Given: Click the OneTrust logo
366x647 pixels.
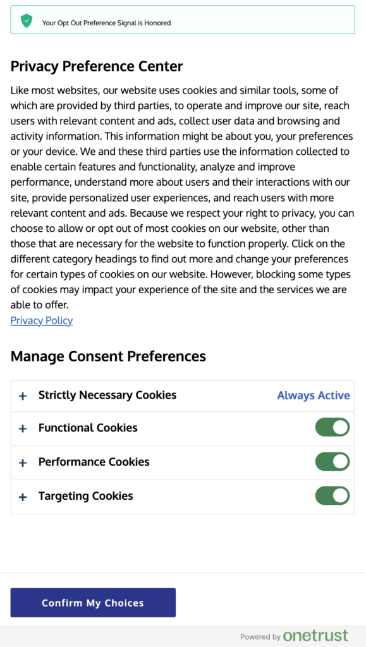Looking at the screenshot, I should (x=316, y=636).
